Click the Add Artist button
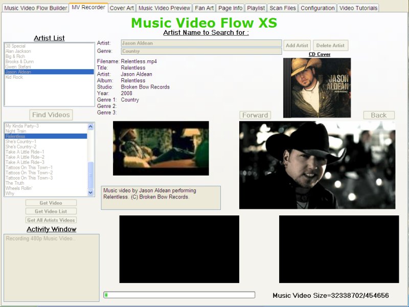 297,45
